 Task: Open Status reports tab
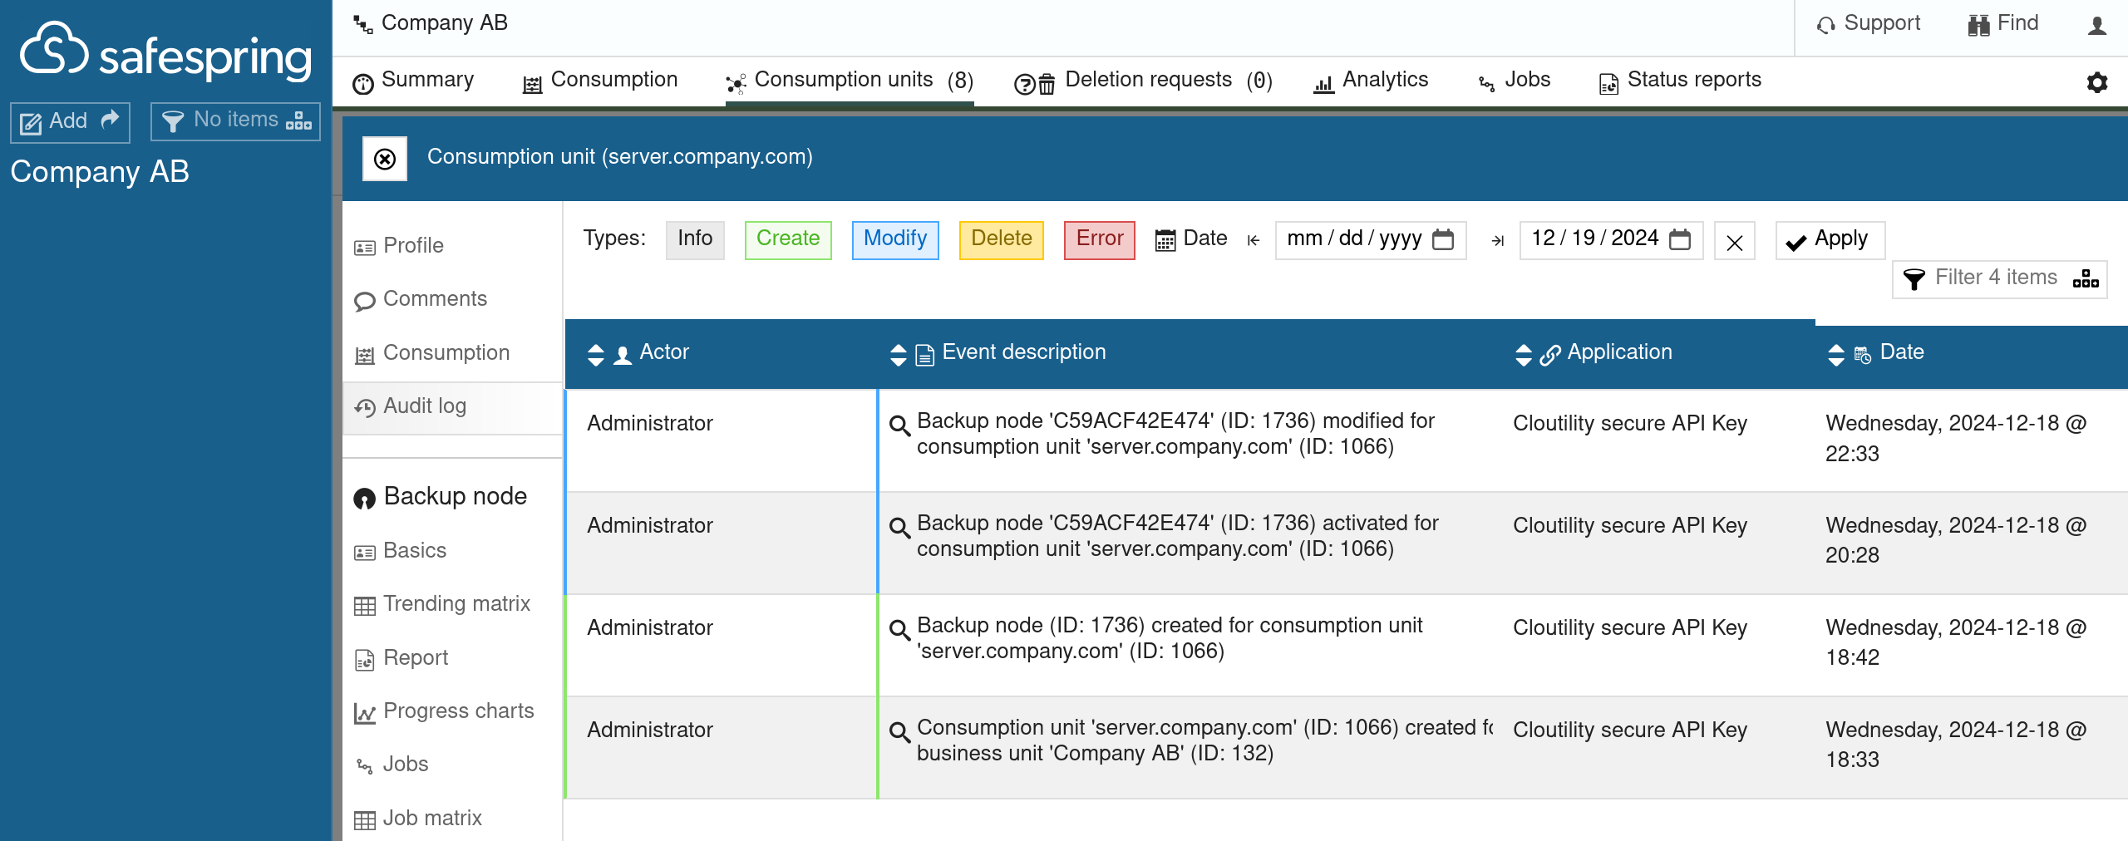[1680, 81]
